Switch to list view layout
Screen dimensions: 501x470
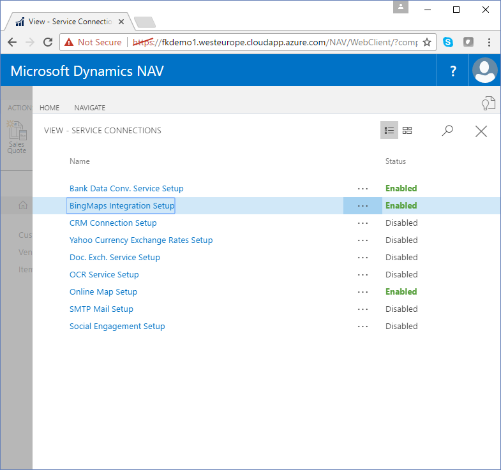389,130
